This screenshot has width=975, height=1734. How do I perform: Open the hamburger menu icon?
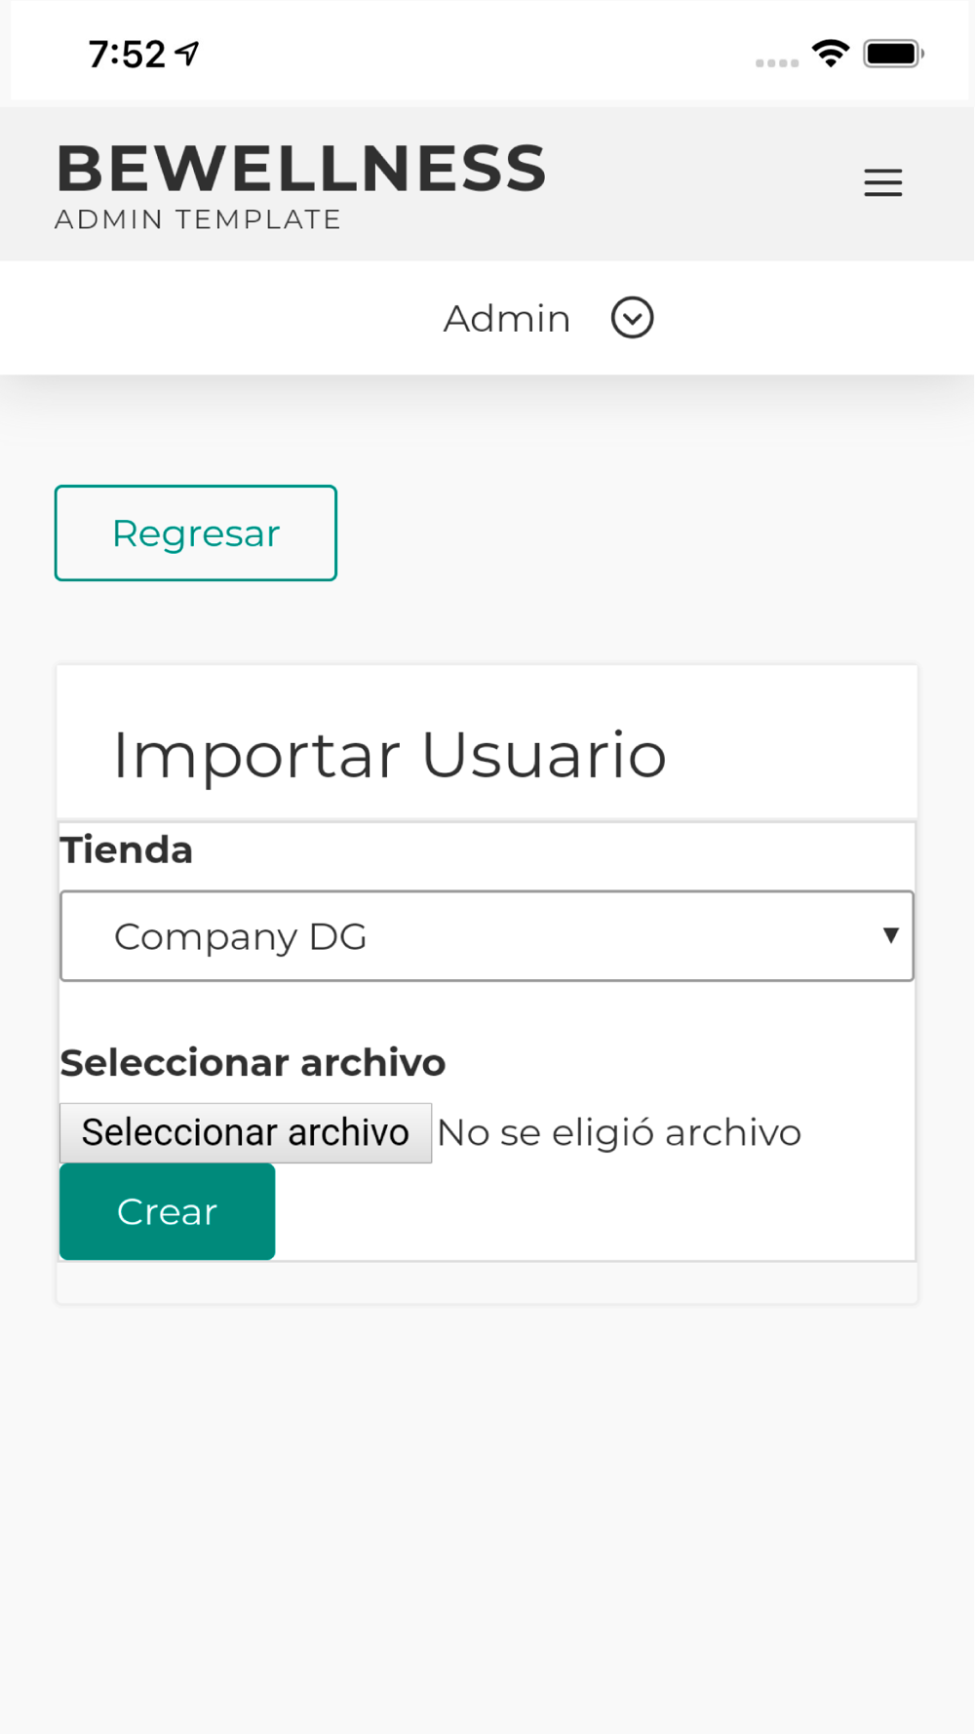click(882, 182)
